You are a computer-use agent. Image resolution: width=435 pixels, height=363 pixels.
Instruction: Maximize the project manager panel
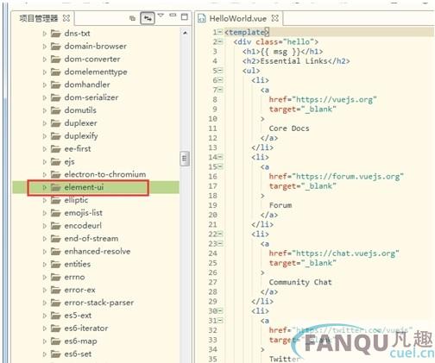(185, 16)
